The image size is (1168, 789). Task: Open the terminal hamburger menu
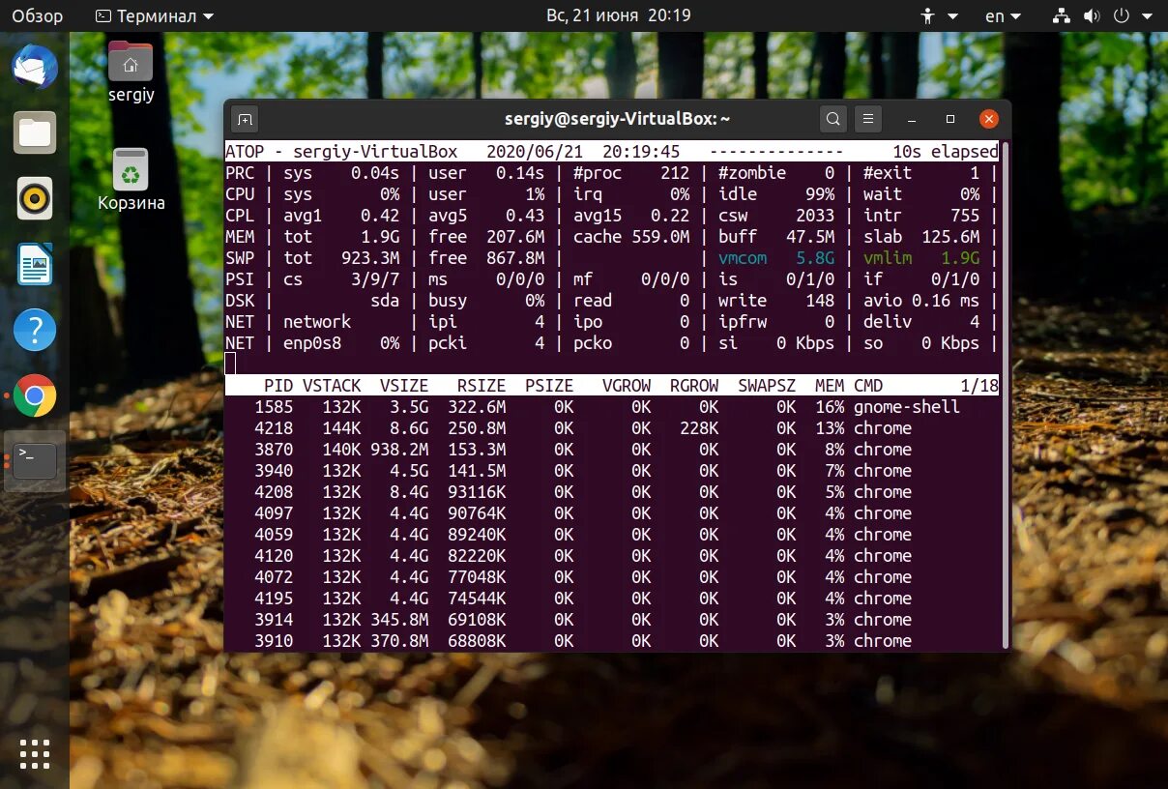(867, 118)
